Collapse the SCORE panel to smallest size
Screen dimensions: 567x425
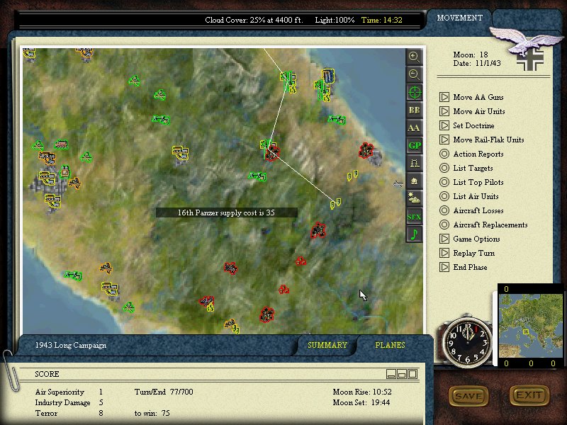(x=391, y=374)
